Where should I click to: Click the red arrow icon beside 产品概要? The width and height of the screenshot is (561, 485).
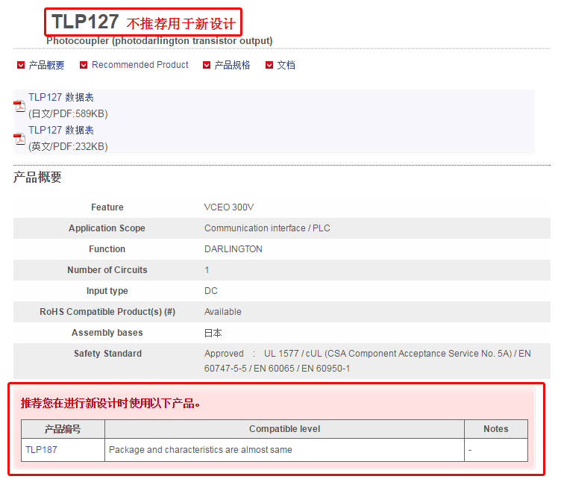coord(21,65)
